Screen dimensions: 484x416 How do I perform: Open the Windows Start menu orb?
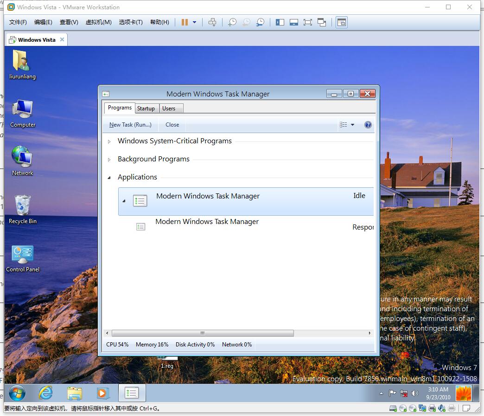tap(17, 393)
